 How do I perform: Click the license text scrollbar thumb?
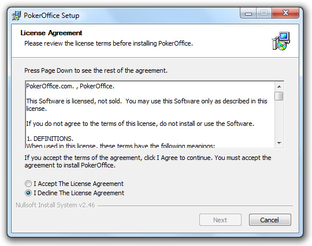coord(278,96)
